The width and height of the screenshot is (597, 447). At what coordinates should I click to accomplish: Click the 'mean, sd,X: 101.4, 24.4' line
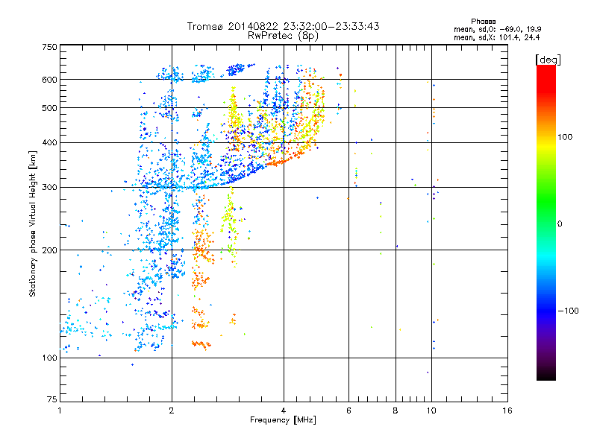coord(496,38)
